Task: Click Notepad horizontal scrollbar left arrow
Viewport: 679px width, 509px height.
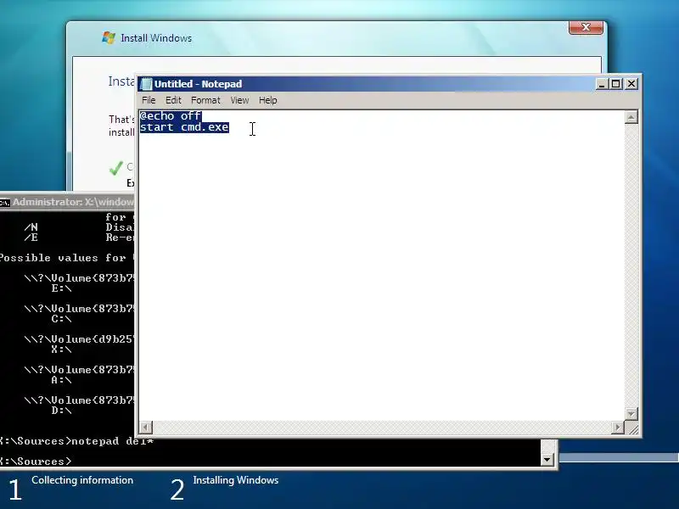Action: click(145, 428)
